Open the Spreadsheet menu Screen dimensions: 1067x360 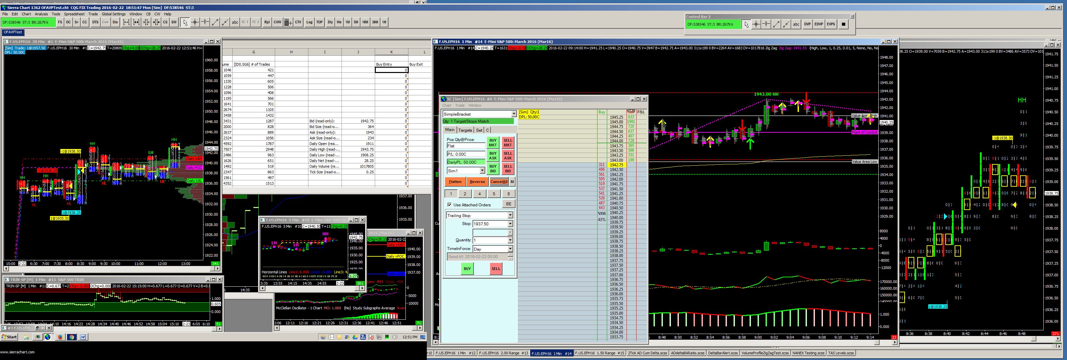(x=74, y=14)
